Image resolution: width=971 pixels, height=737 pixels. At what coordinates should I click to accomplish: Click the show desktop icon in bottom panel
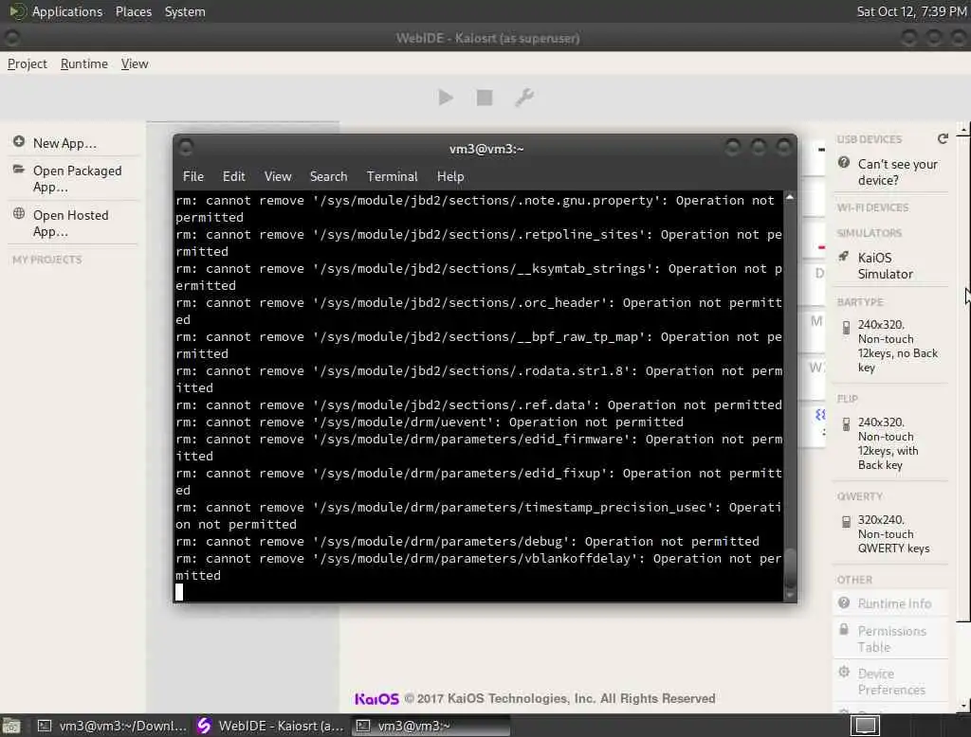[11, 726]
